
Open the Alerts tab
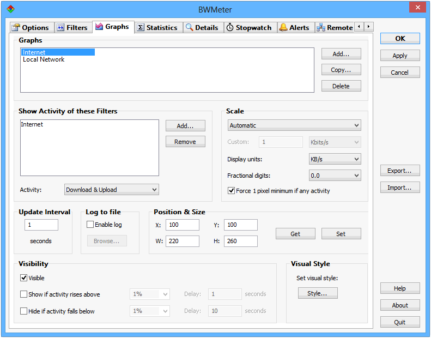coord(296,27)
